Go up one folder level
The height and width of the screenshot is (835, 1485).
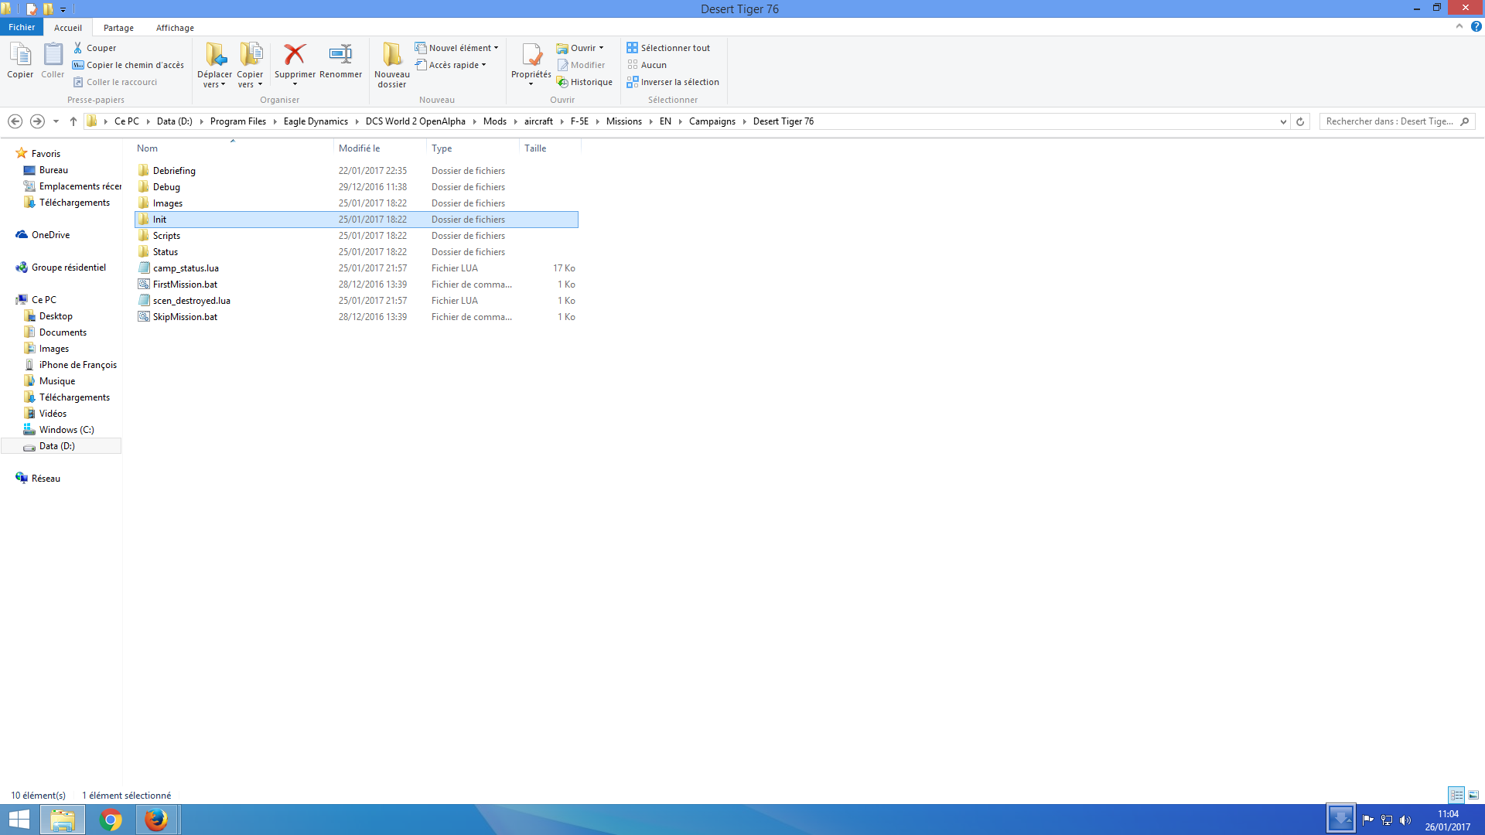pyautogui.click(x=73, y=121)
